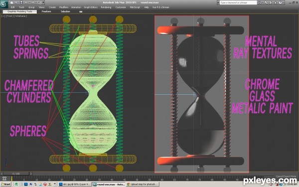Click the Windows Start button

tap(5, 184)
